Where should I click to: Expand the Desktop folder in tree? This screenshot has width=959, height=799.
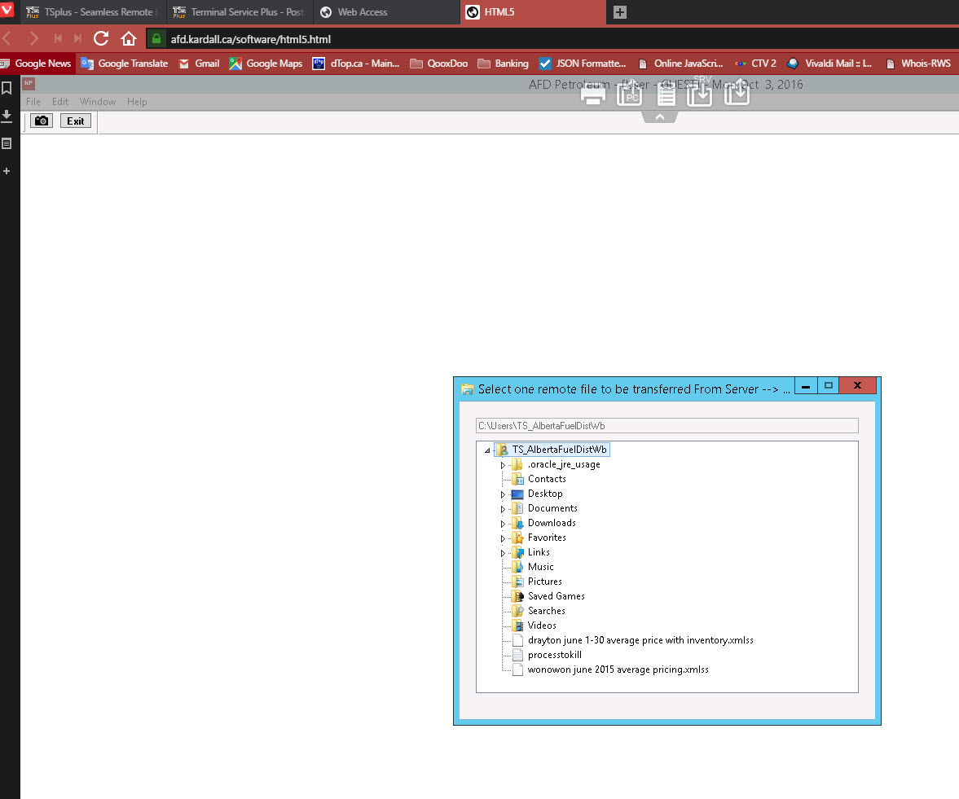pos(503,494)
